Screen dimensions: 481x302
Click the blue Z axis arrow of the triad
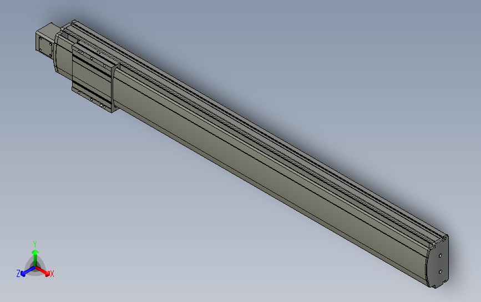coord(27,271)
